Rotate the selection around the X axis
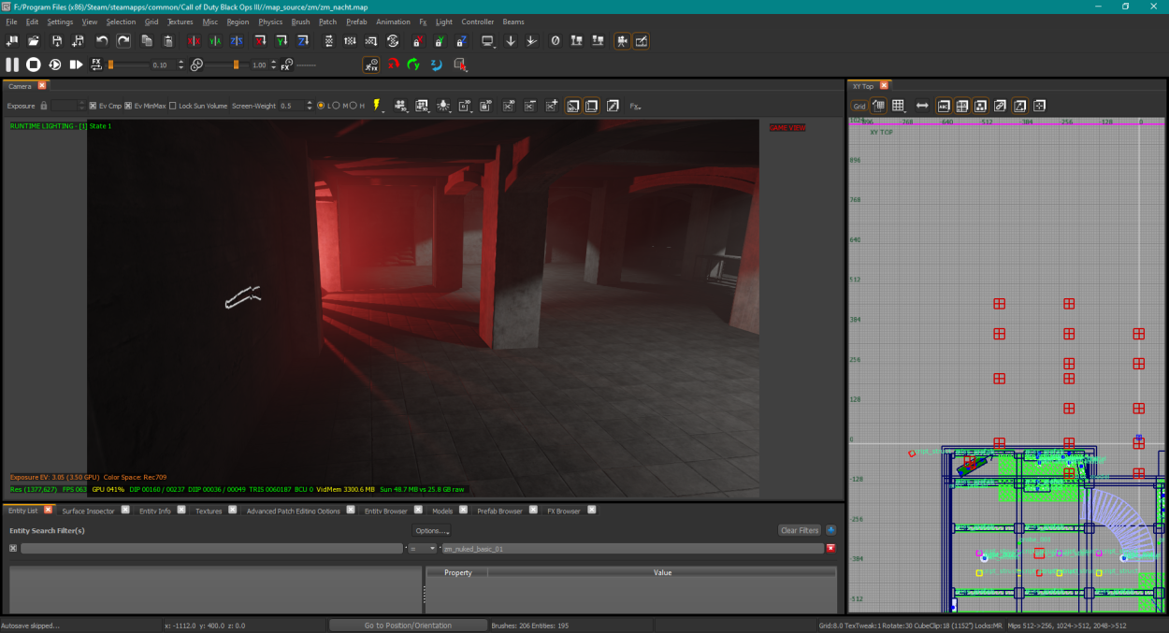 [x=260, y=41]
